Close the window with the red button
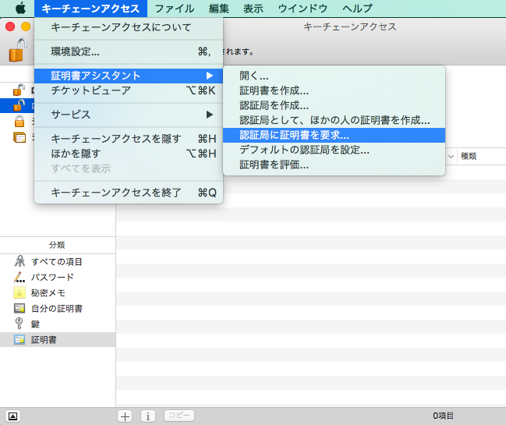This screenshot has width=506, height=425. pos(10,27)
